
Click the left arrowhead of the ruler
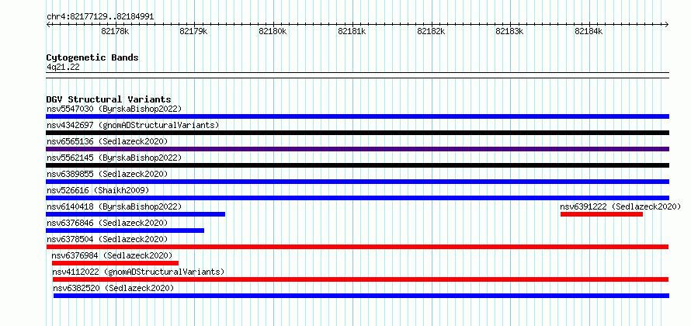tap(48, 24)
